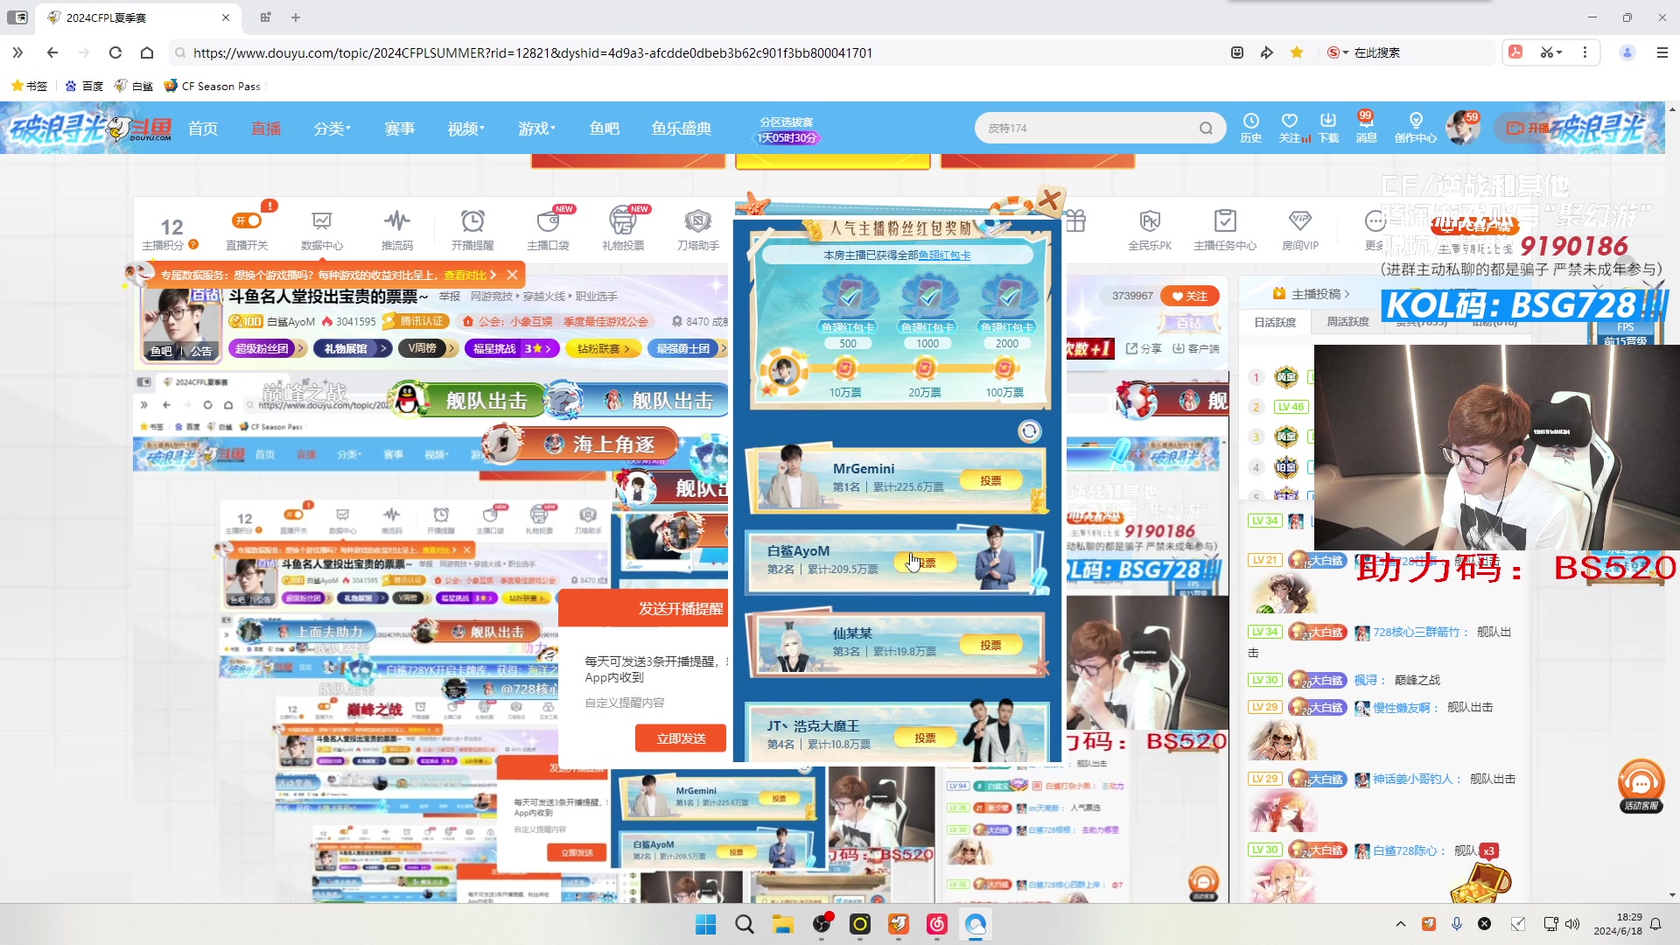Screen dimensions: 1680x945
Task: Click the 主播积分 question mark help icon
Action: pyautogui.click(x=193, y=245)
